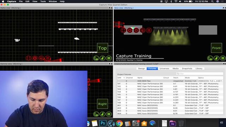The height and width of the screenshot is (127, 226).
Task: Click the Top view label in Alpha view
Action: click(x=102, y=48)
